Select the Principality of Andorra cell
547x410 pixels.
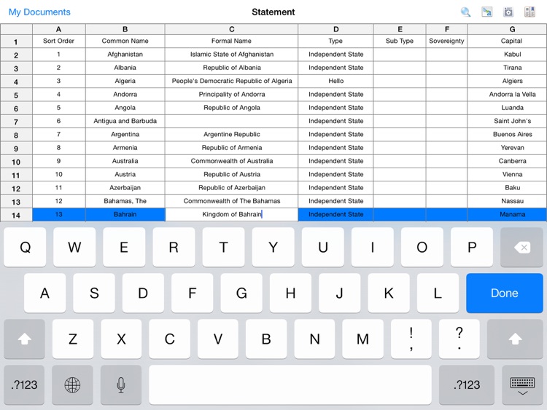pos(232,95)
